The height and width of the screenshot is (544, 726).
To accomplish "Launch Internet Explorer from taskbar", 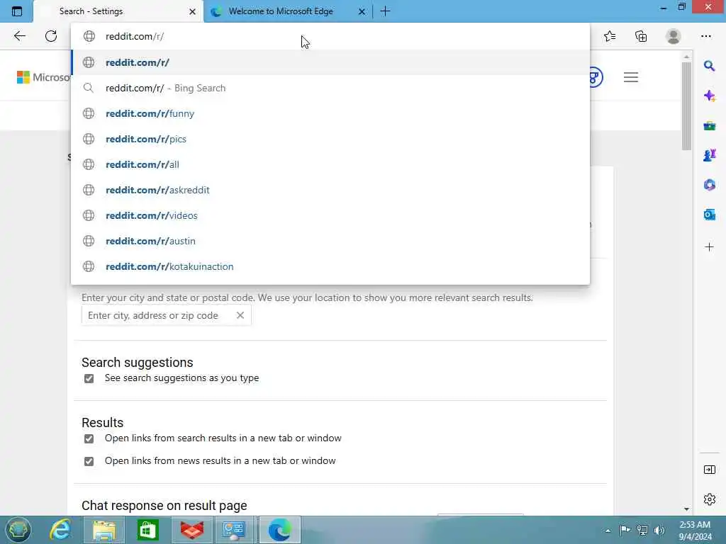I will click(x=60, y=530).
